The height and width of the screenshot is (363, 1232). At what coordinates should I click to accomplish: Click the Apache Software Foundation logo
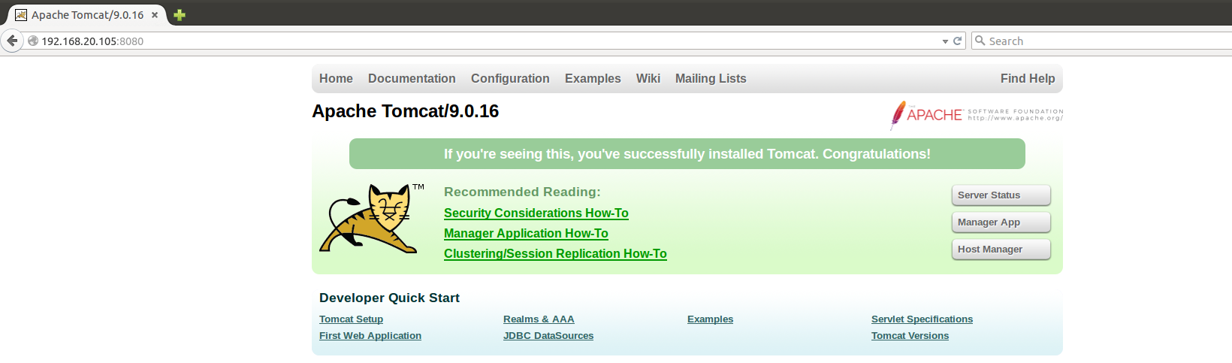[x=977, y=115]
